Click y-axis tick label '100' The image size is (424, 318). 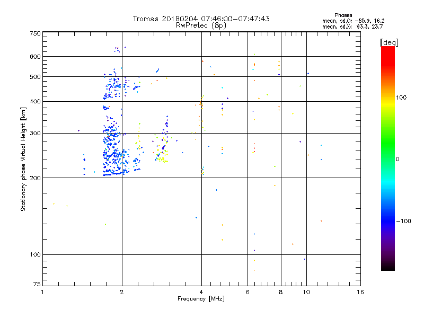(35, 255)
